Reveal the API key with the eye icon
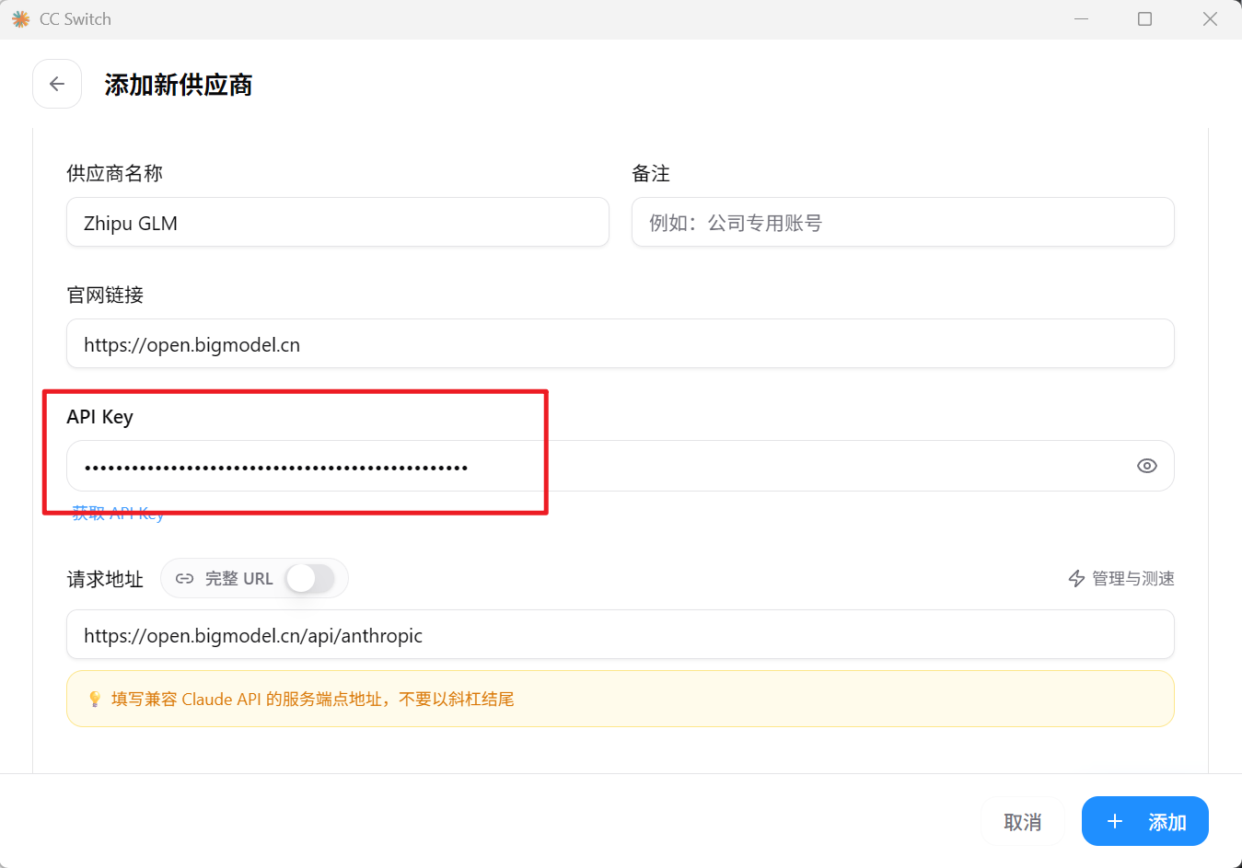 [x=1146, y=466]
